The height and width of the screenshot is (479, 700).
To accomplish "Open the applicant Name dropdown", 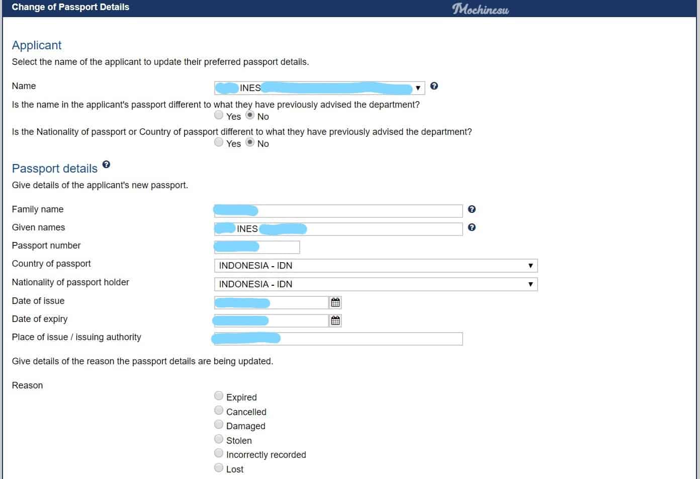I will tap(319, 88).
